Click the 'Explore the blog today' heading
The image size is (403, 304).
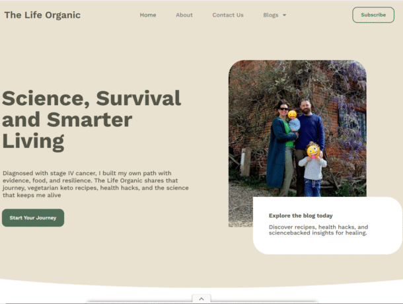click(301, 215)
